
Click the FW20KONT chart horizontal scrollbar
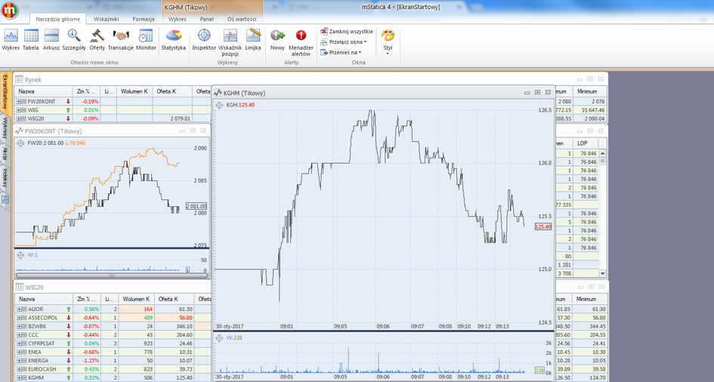pos(112,276)
